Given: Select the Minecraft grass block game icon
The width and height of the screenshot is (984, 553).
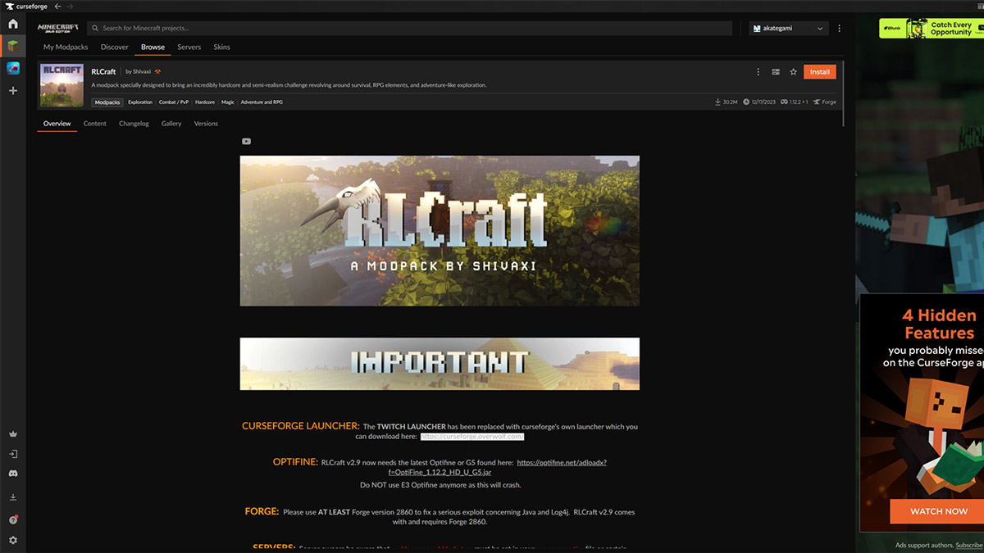Looking at the screenshot, I should point(12,46).
